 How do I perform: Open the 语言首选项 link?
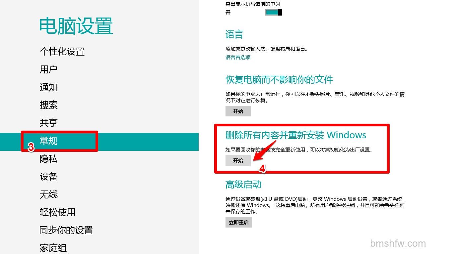point(238,57)
